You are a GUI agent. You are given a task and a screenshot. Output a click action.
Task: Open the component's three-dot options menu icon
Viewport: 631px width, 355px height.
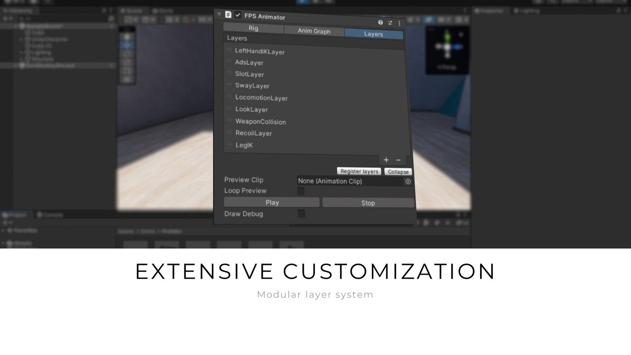pyautogui.click(x=399, y=23)
